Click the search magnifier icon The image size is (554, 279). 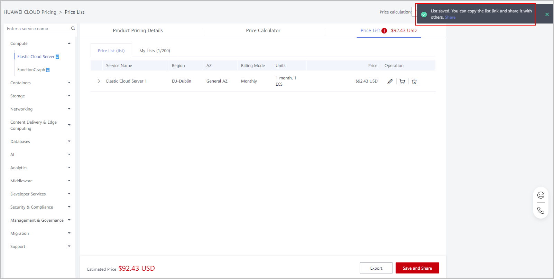(x=73, y=28)
